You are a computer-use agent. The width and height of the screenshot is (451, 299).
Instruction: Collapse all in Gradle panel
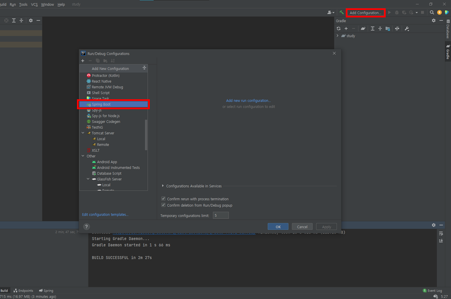380,28
